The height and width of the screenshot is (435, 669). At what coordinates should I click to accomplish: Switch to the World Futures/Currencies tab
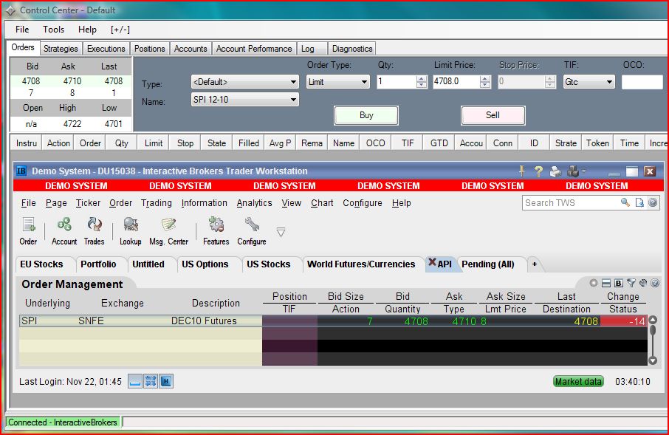click(x=361, y=264)
